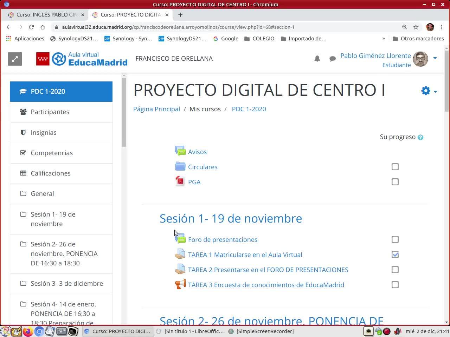Click the TAREA 1 assignment icon

pyautogui.click(x=180, y=254)
